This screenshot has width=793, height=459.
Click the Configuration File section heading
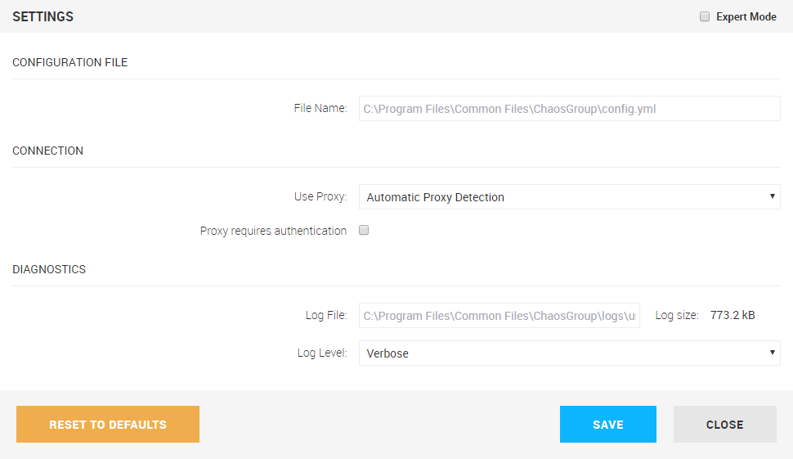click(x=70, y=62)
